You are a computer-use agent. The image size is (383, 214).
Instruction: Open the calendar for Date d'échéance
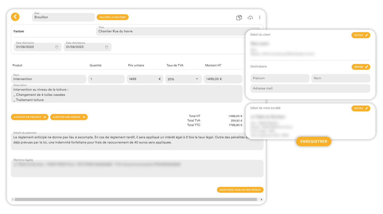[107, 47]
